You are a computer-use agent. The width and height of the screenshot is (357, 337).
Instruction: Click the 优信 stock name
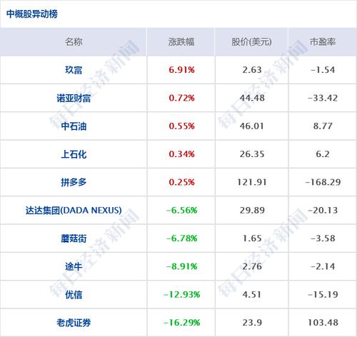pos(74,295)
